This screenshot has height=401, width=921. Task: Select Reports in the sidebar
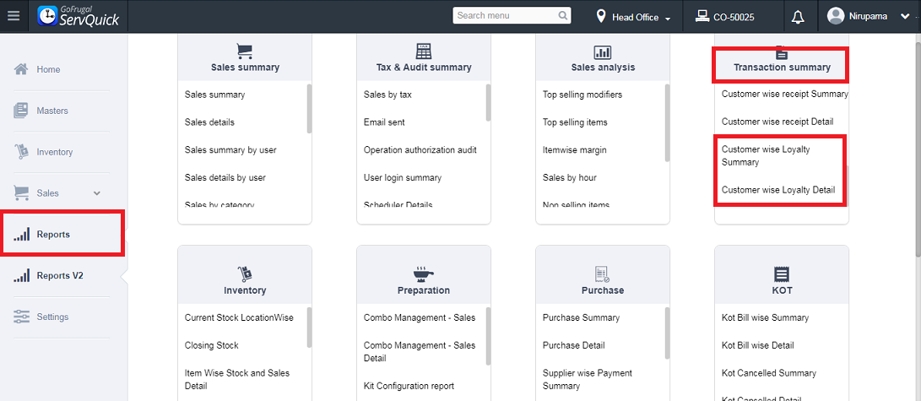(x=52, y=235)
